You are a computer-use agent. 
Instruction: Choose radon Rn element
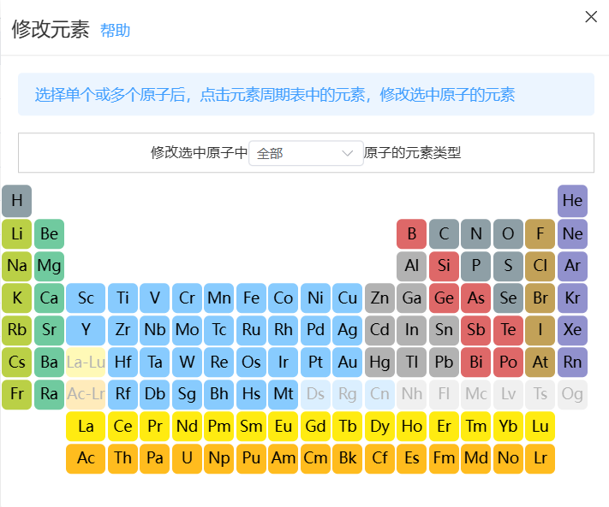[572, 363]
